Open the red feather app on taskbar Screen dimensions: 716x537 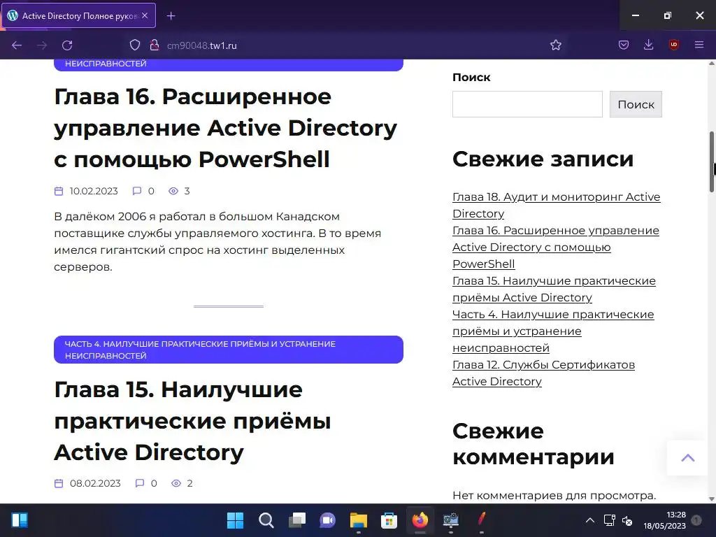click(x=481, y=520)
